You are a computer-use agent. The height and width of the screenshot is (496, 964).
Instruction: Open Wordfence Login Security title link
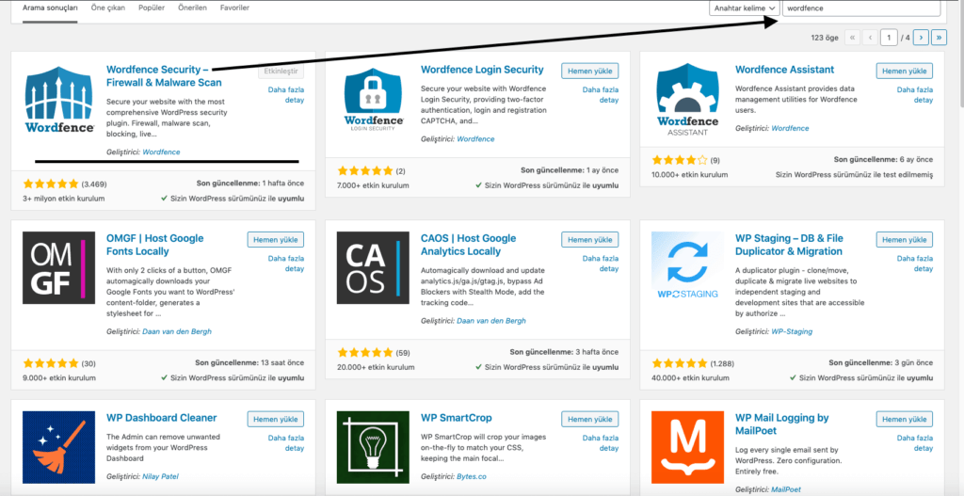(482, 70)
